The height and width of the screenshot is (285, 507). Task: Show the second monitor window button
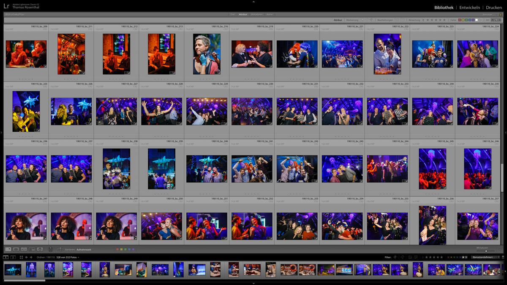click(13, 257)
